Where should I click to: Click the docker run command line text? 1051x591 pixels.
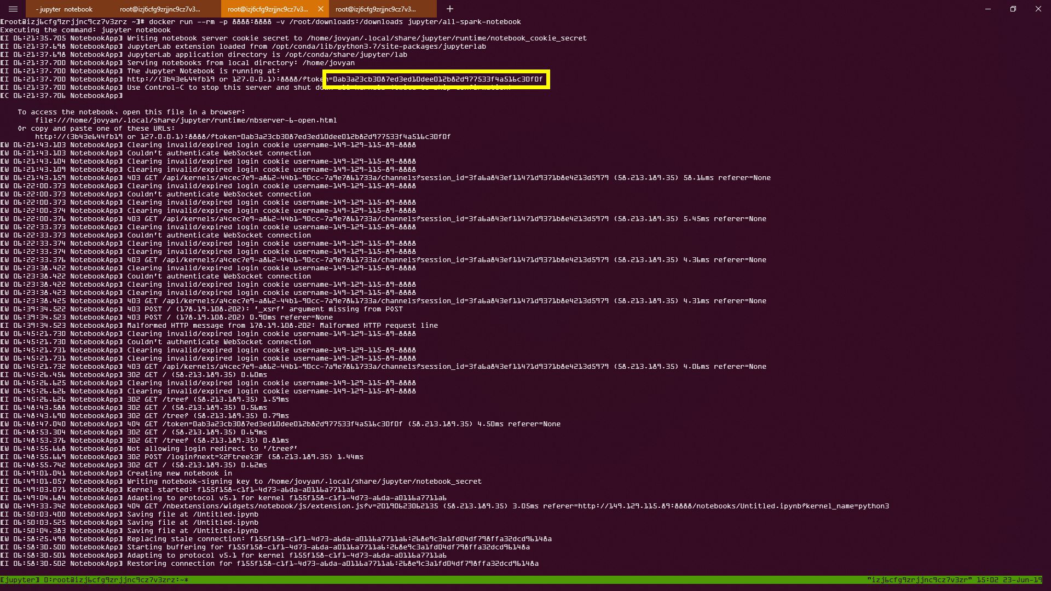coord(334,22)
